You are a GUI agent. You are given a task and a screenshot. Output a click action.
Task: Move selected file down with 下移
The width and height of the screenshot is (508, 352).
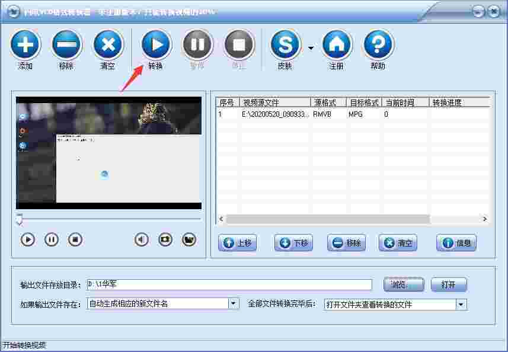(x=293, y=243)
